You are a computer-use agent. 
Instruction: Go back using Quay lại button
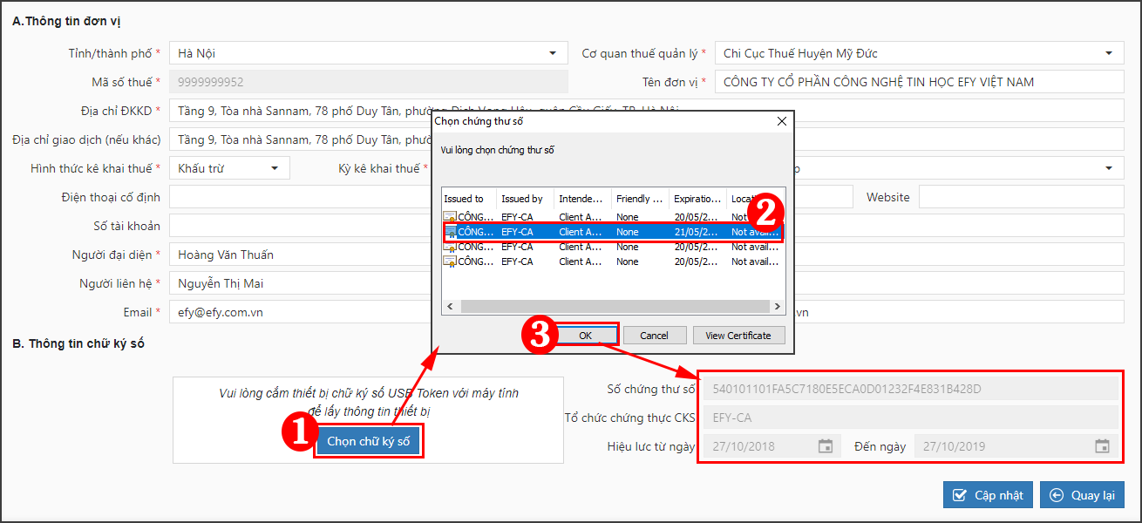click(1082, 495)
